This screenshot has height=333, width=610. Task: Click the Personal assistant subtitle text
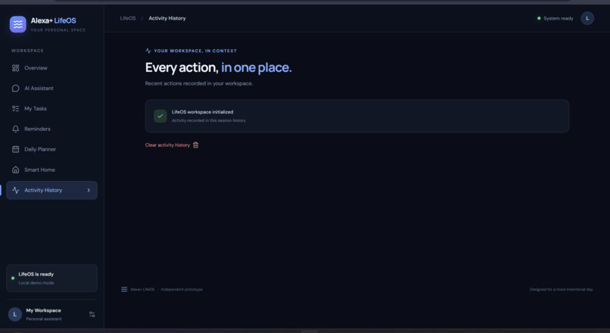tap(44, 319)
